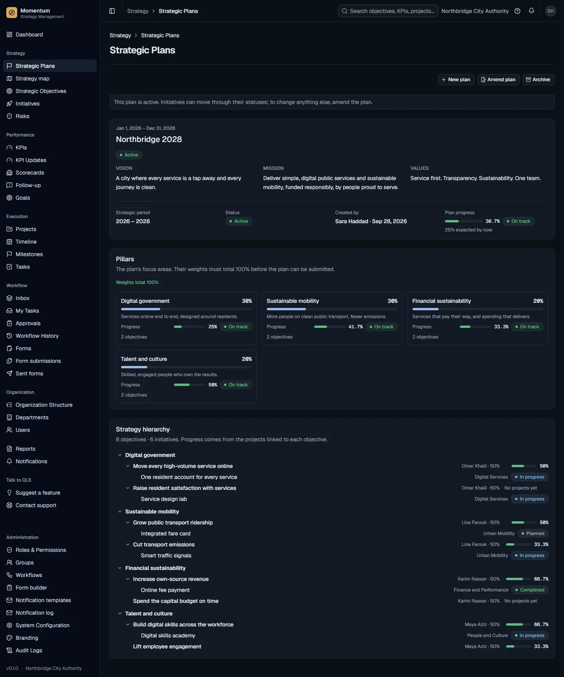Click the New plan button
The image size is (564, 677).
[456, 80]
